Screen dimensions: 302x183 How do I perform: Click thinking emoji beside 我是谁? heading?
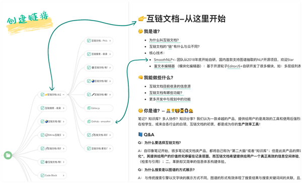coord(140,31)
